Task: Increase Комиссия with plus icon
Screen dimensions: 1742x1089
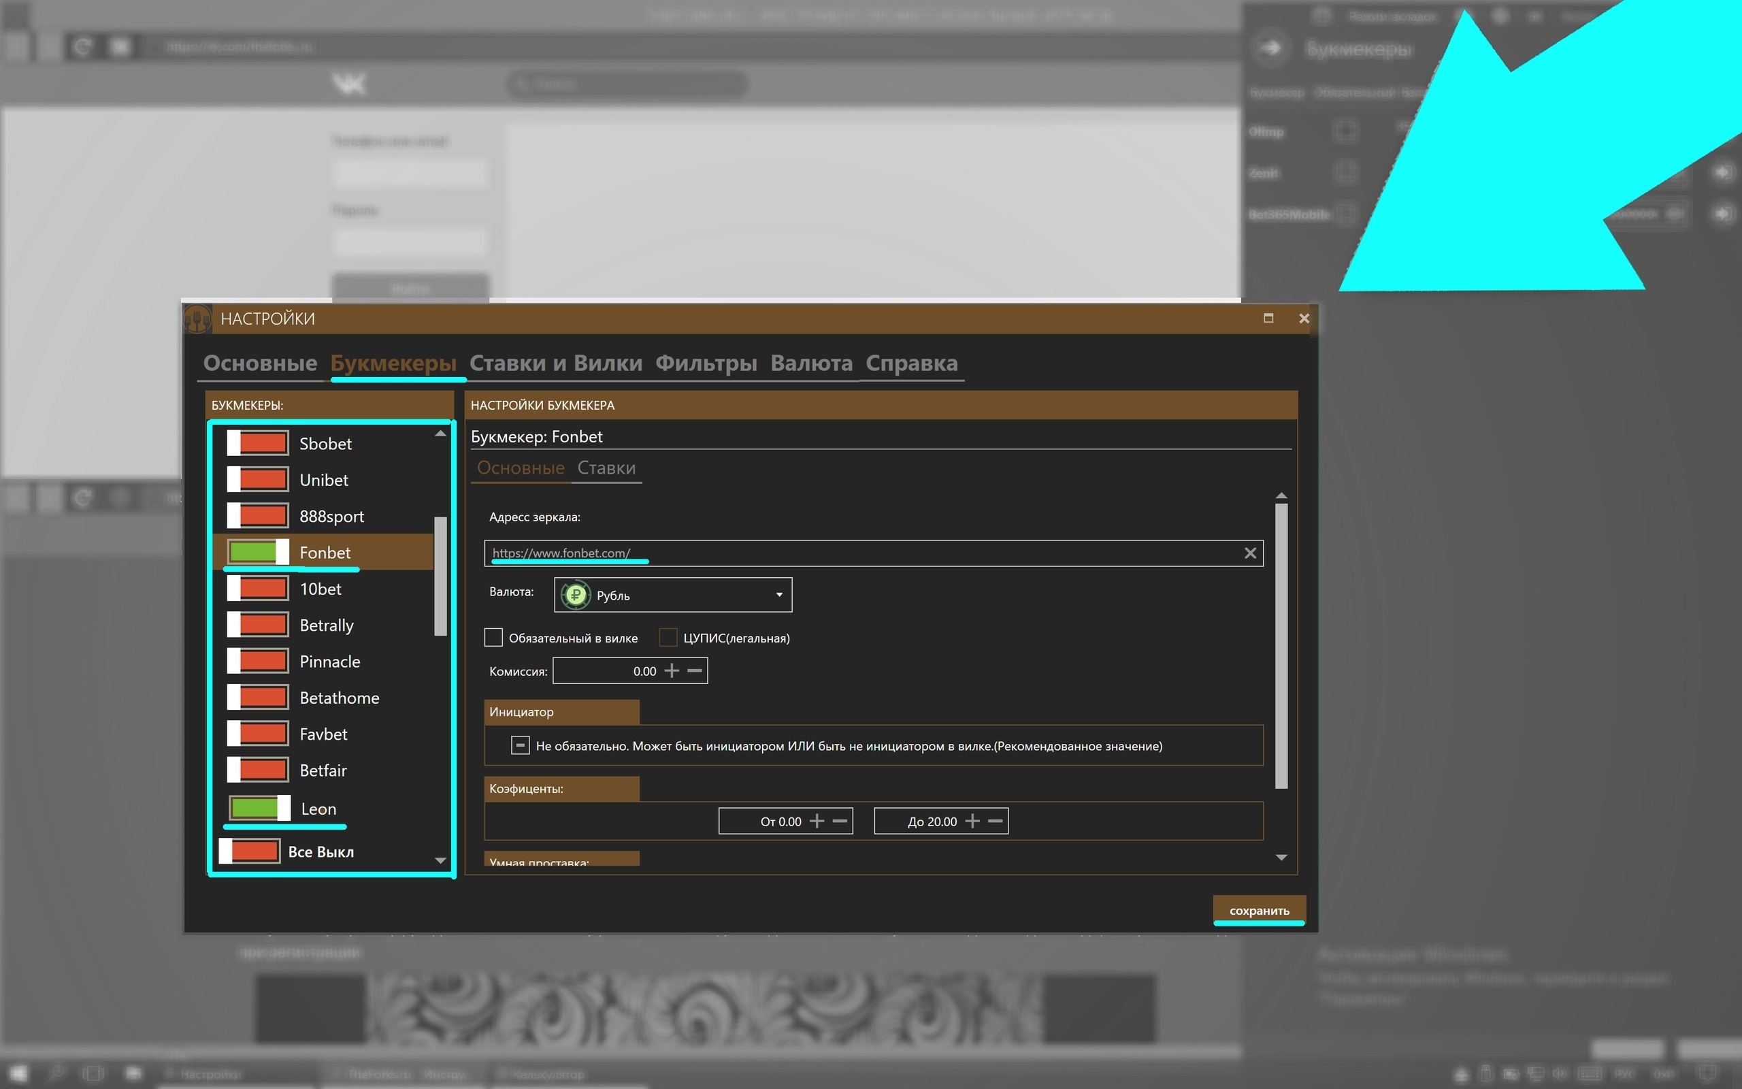Action: (672, 670)
